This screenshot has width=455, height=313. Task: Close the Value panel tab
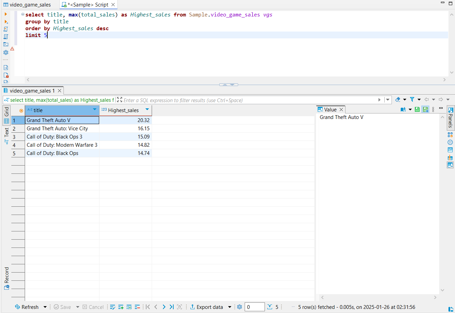(x=341, y=110)
